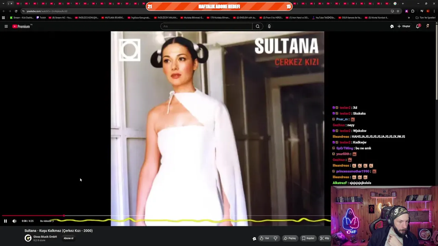438x246 pixels.
Task: Open the Oluştur create button
Action: [404, 26]
